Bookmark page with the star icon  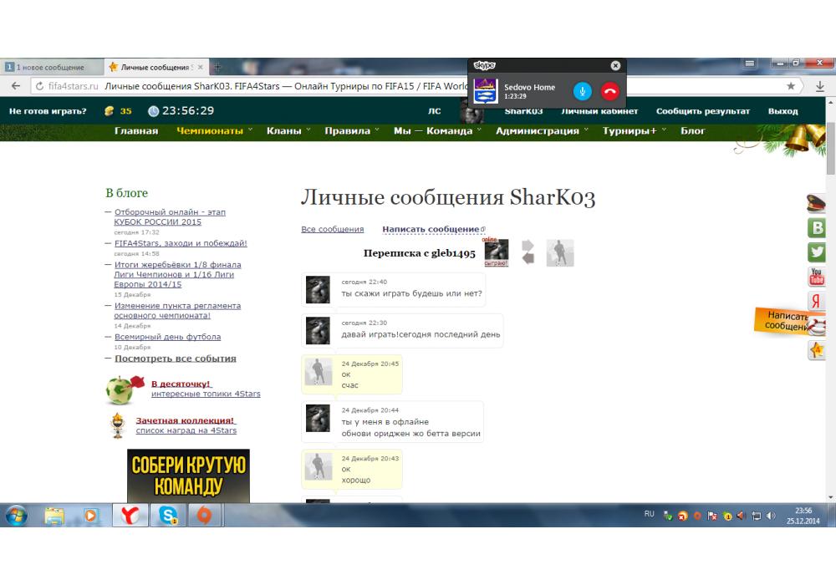coord(791,86)
